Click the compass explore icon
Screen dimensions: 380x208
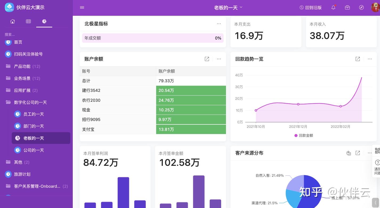click(361, 7)
